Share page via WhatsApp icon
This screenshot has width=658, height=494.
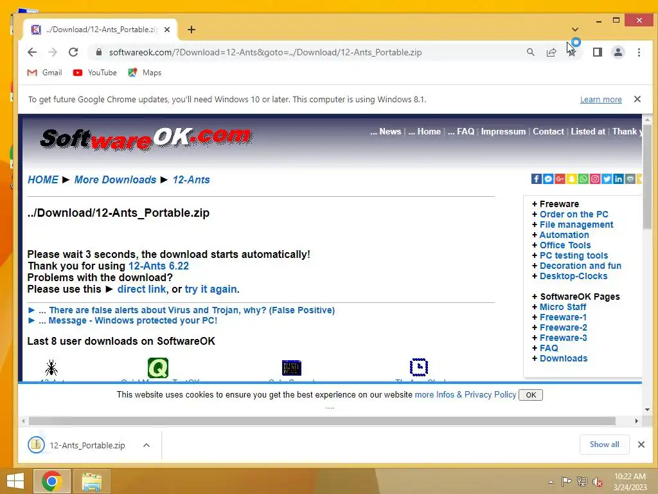(x=583, y=179)
